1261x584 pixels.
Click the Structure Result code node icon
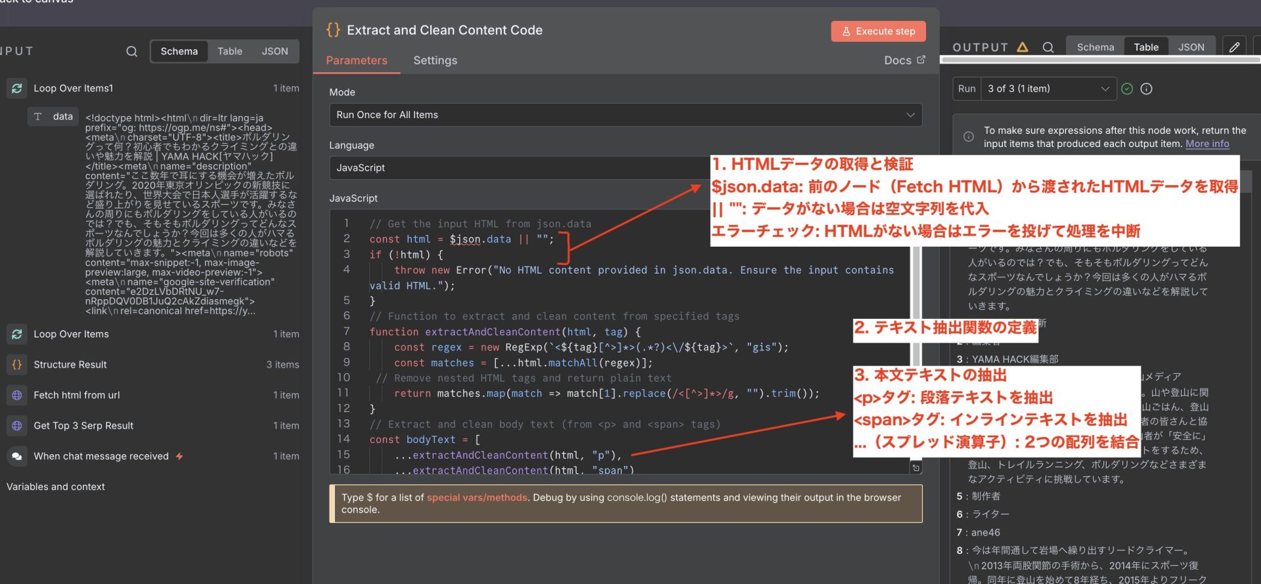[17, 364]
